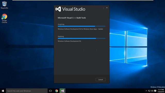Click 'Windows Software Development Kit for Windows Store Apps - Update' text
Image resolution: width=165 pixels, height=93 pixels.
[80, 29]
